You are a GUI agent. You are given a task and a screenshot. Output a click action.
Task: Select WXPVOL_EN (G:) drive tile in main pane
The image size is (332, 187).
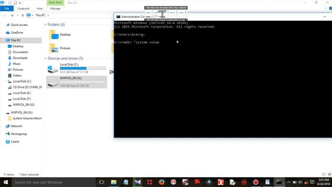point(77,82)
